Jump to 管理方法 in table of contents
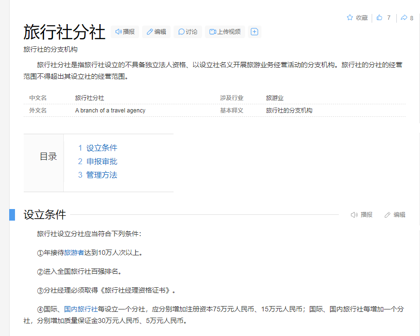420x336 pixels. pyautogui.click(x=101, y=175)
